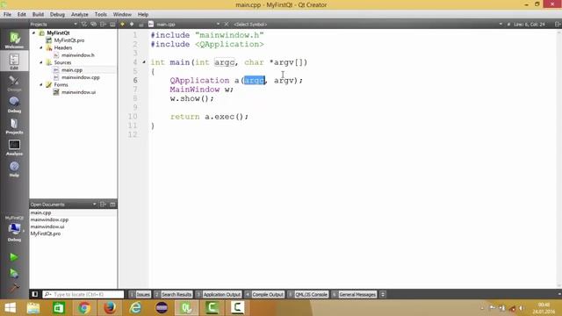This screenshot has width=562, height=316.
Task: Go forward in editor navigation history
Action: (132, 24)
